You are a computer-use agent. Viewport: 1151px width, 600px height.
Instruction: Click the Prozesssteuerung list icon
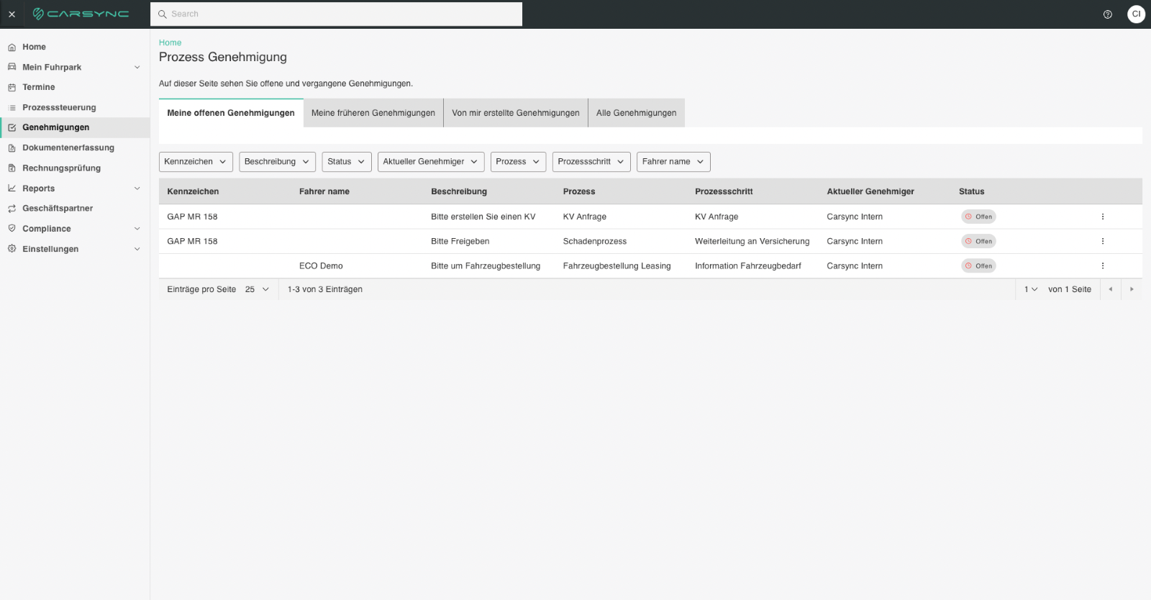point(12,107)
